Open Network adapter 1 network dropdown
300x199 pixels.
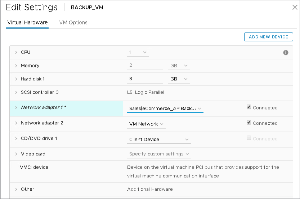165,109
